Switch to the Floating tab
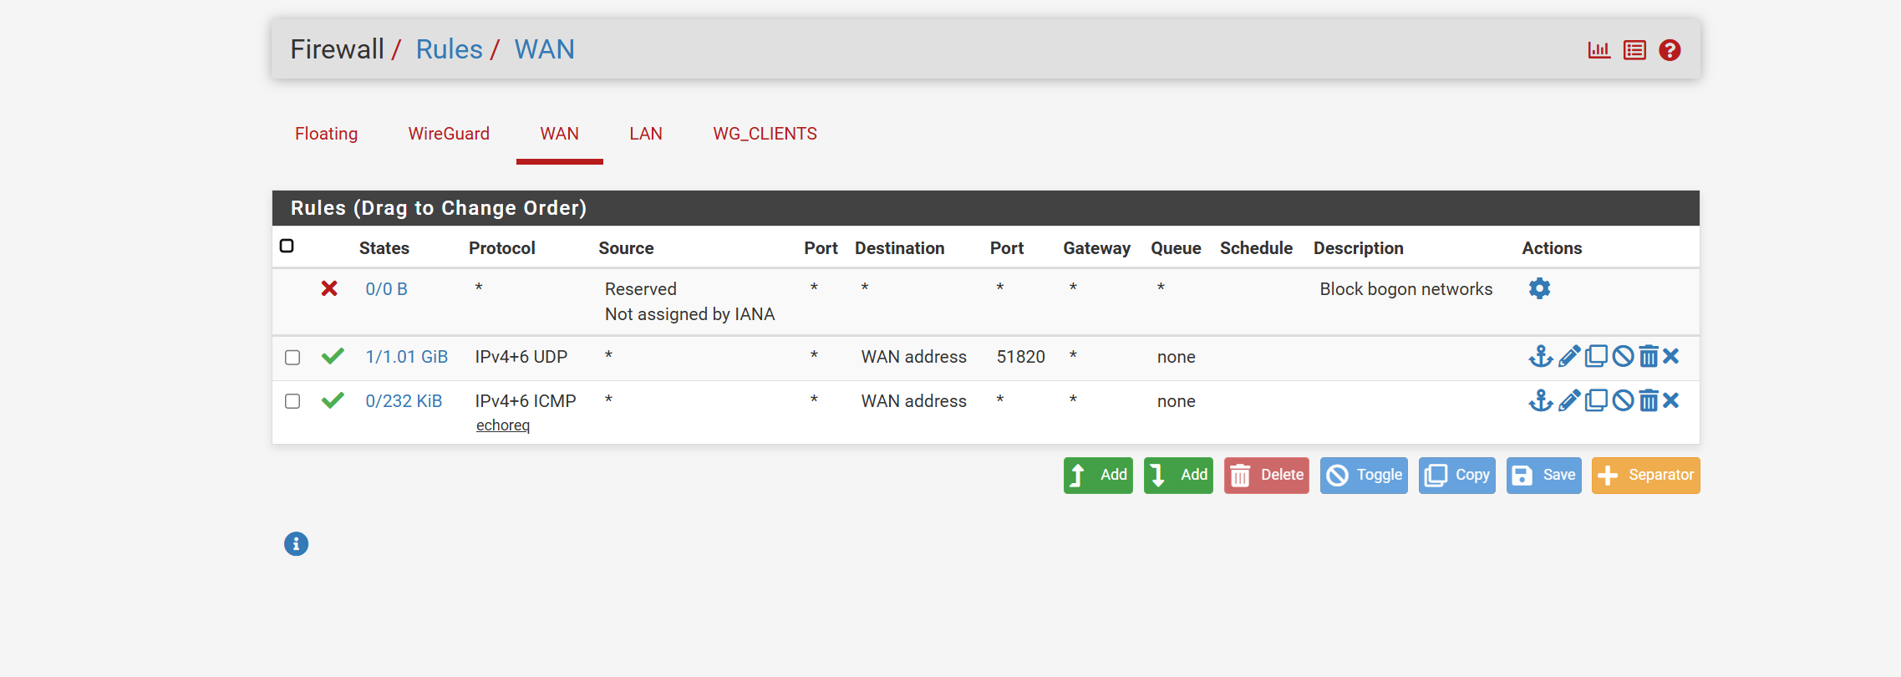 (326, 134)
